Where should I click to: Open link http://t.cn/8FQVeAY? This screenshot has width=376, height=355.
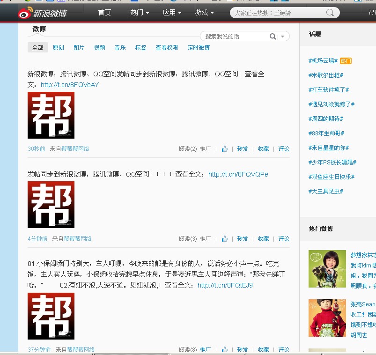(x=70, y=85)
